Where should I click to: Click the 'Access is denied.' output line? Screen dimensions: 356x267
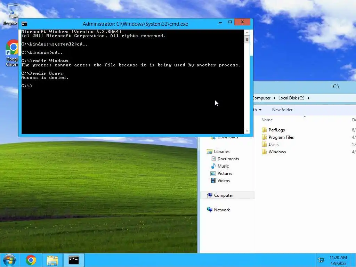tap(45, 78)
